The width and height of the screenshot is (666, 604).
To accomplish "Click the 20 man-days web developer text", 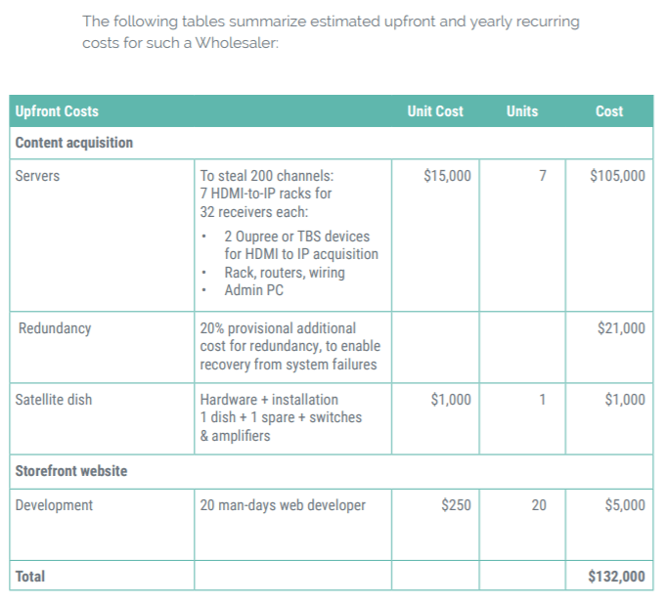I will coord(283,505).
